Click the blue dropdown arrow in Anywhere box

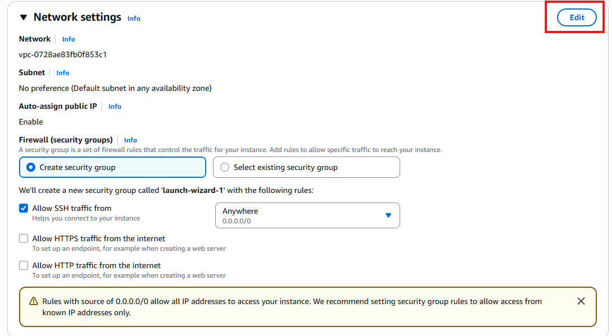click(388, 215)
